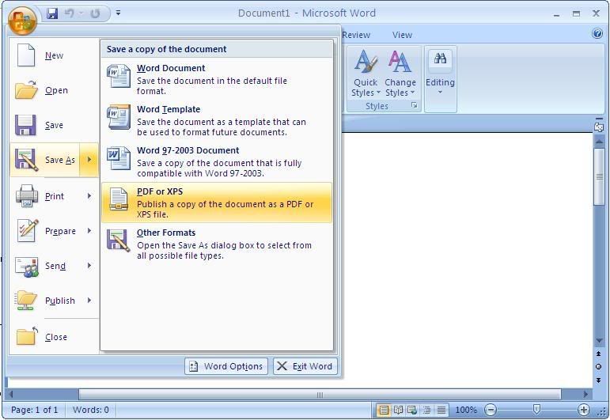Expand the Prepare submenu arrow
Viewport: 610px width, 420px height.
point(89,231)
